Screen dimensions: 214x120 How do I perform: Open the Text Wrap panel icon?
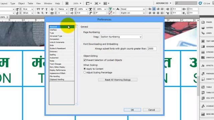[x=203, y=41]
